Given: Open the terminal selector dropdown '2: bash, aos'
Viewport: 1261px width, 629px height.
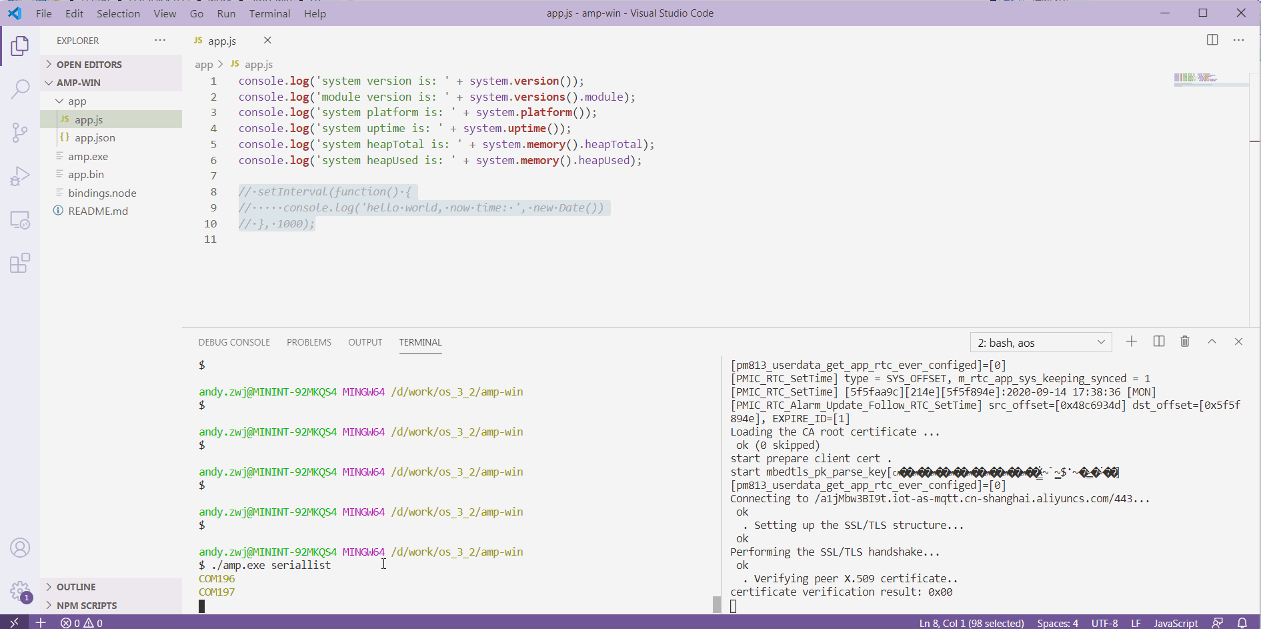Looking at the screenshot, I should pyautogui.click(x=1041, y=343).
